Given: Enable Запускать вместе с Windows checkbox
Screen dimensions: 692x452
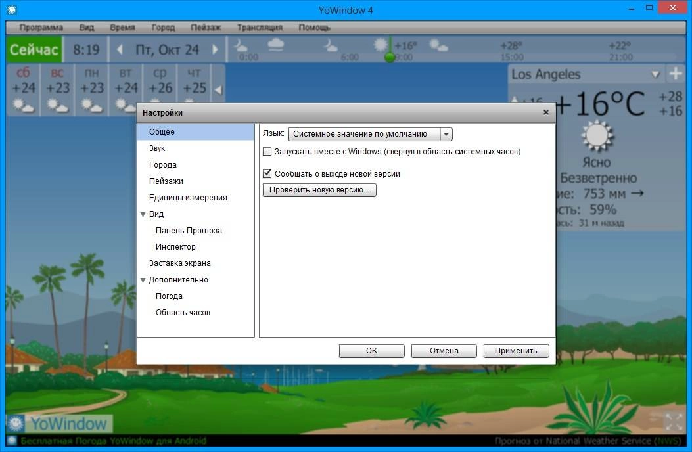Looking at the screenshot, I should click(x=267, y=151).
